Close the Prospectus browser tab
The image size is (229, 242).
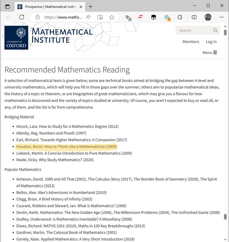[x=81, y=7]
